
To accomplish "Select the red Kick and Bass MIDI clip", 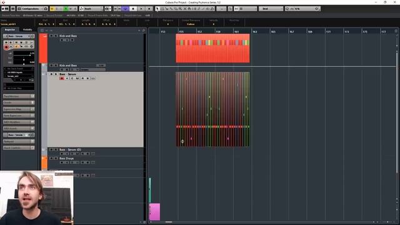I will 212,48.
